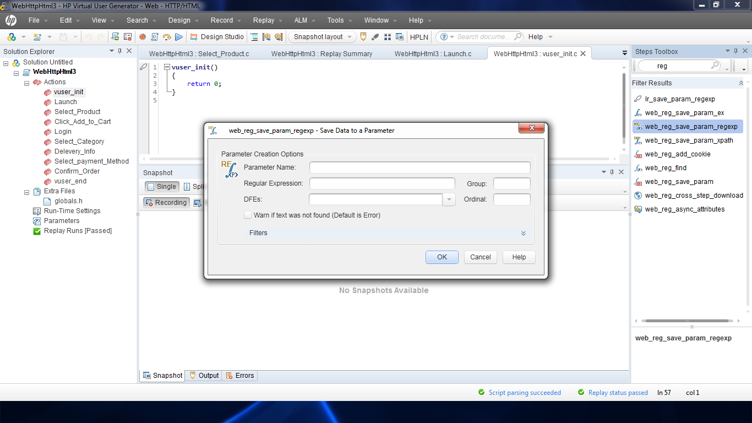752x423 pixels.
Task: Select web_reg_save_param_xpath step
Action: click(689, 140)
